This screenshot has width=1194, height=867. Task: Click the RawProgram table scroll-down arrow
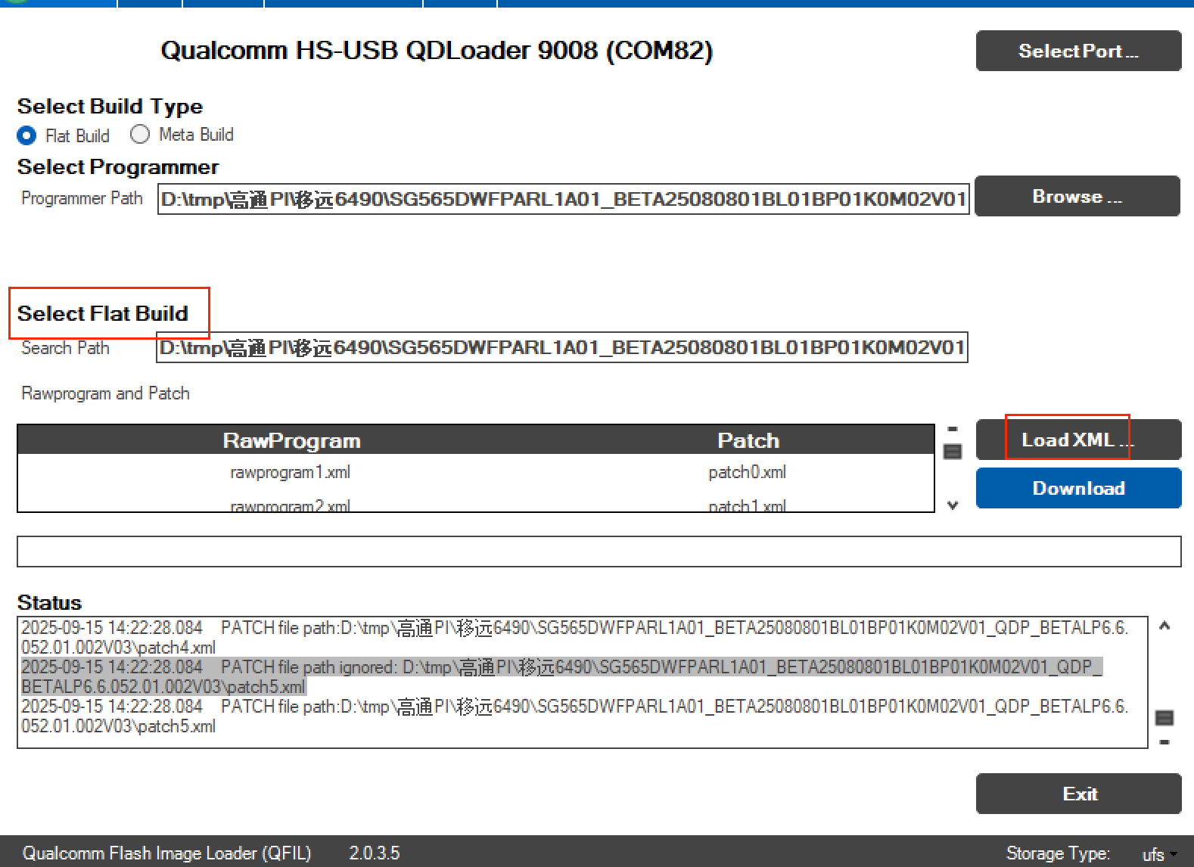(953, 505)
